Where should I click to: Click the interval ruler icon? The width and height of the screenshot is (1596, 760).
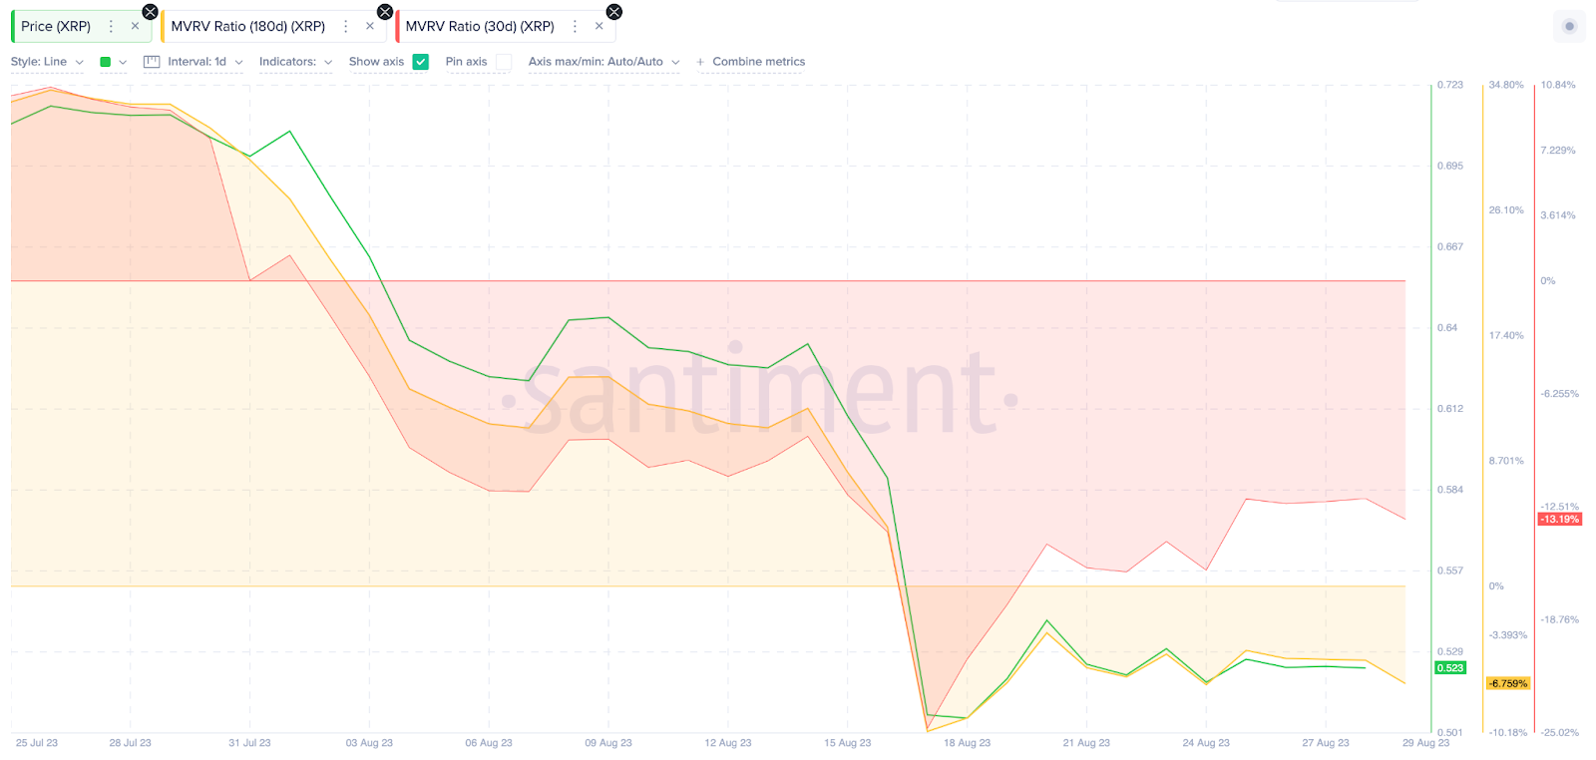click(152, 62)
